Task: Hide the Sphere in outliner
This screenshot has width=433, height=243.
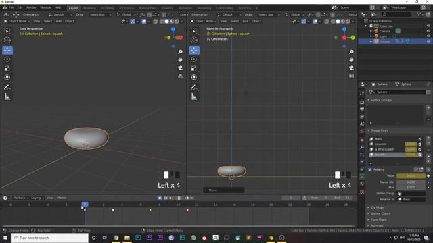Action: 428,41
